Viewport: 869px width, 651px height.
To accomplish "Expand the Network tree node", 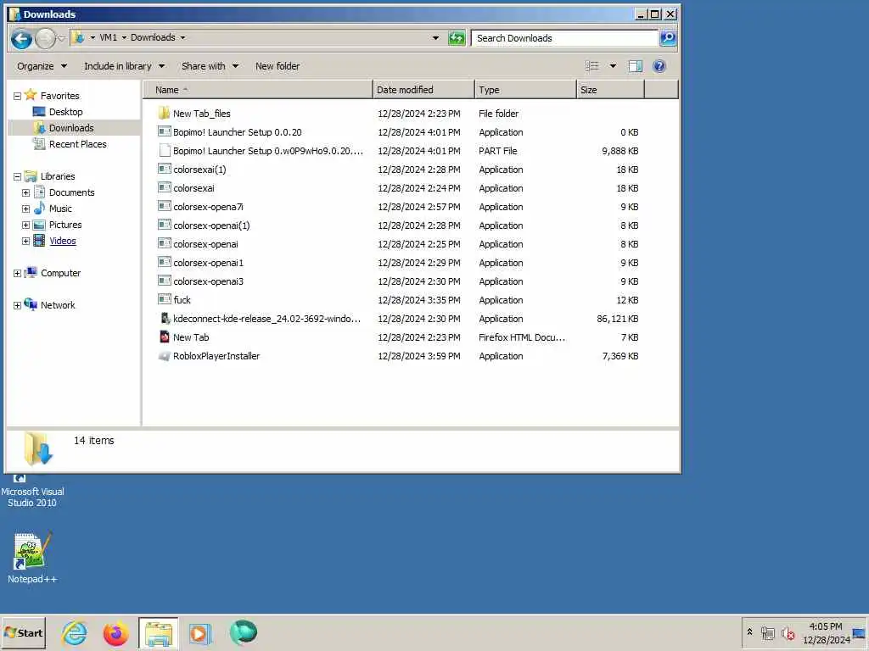I will 17,305.
